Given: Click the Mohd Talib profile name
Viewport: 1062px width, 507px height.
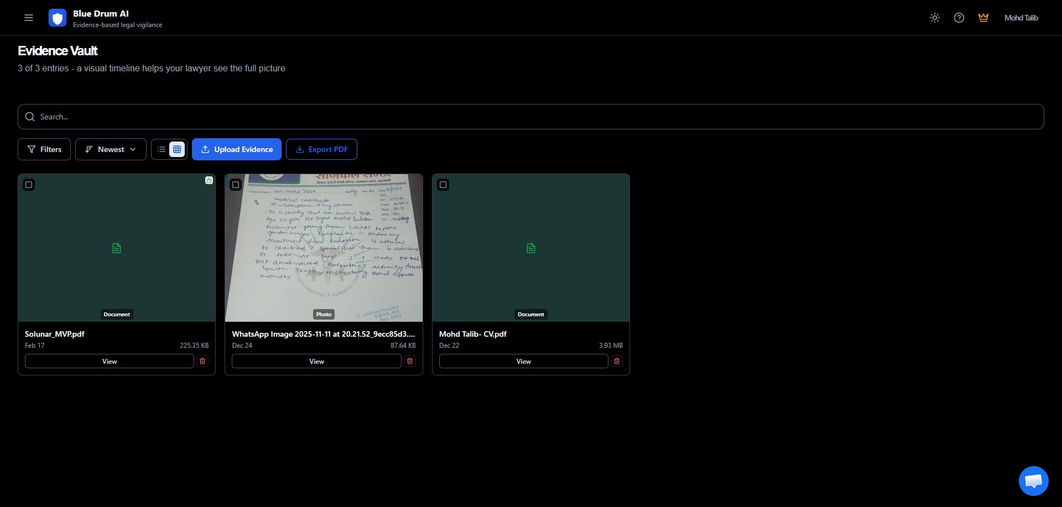Looking at the screenshot, I should (1021, 18).
